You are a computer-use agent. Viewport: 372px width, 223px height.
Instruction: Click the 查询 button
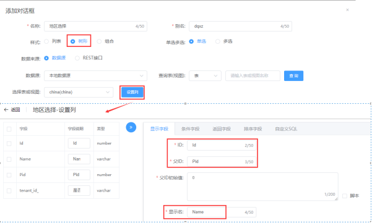[x=294, y=76]
